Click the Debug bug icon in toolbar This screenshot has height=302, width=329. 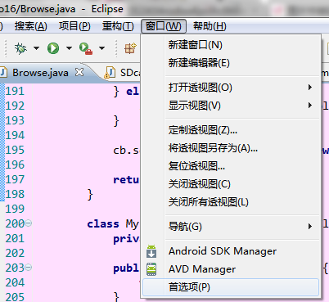[20, 48]
